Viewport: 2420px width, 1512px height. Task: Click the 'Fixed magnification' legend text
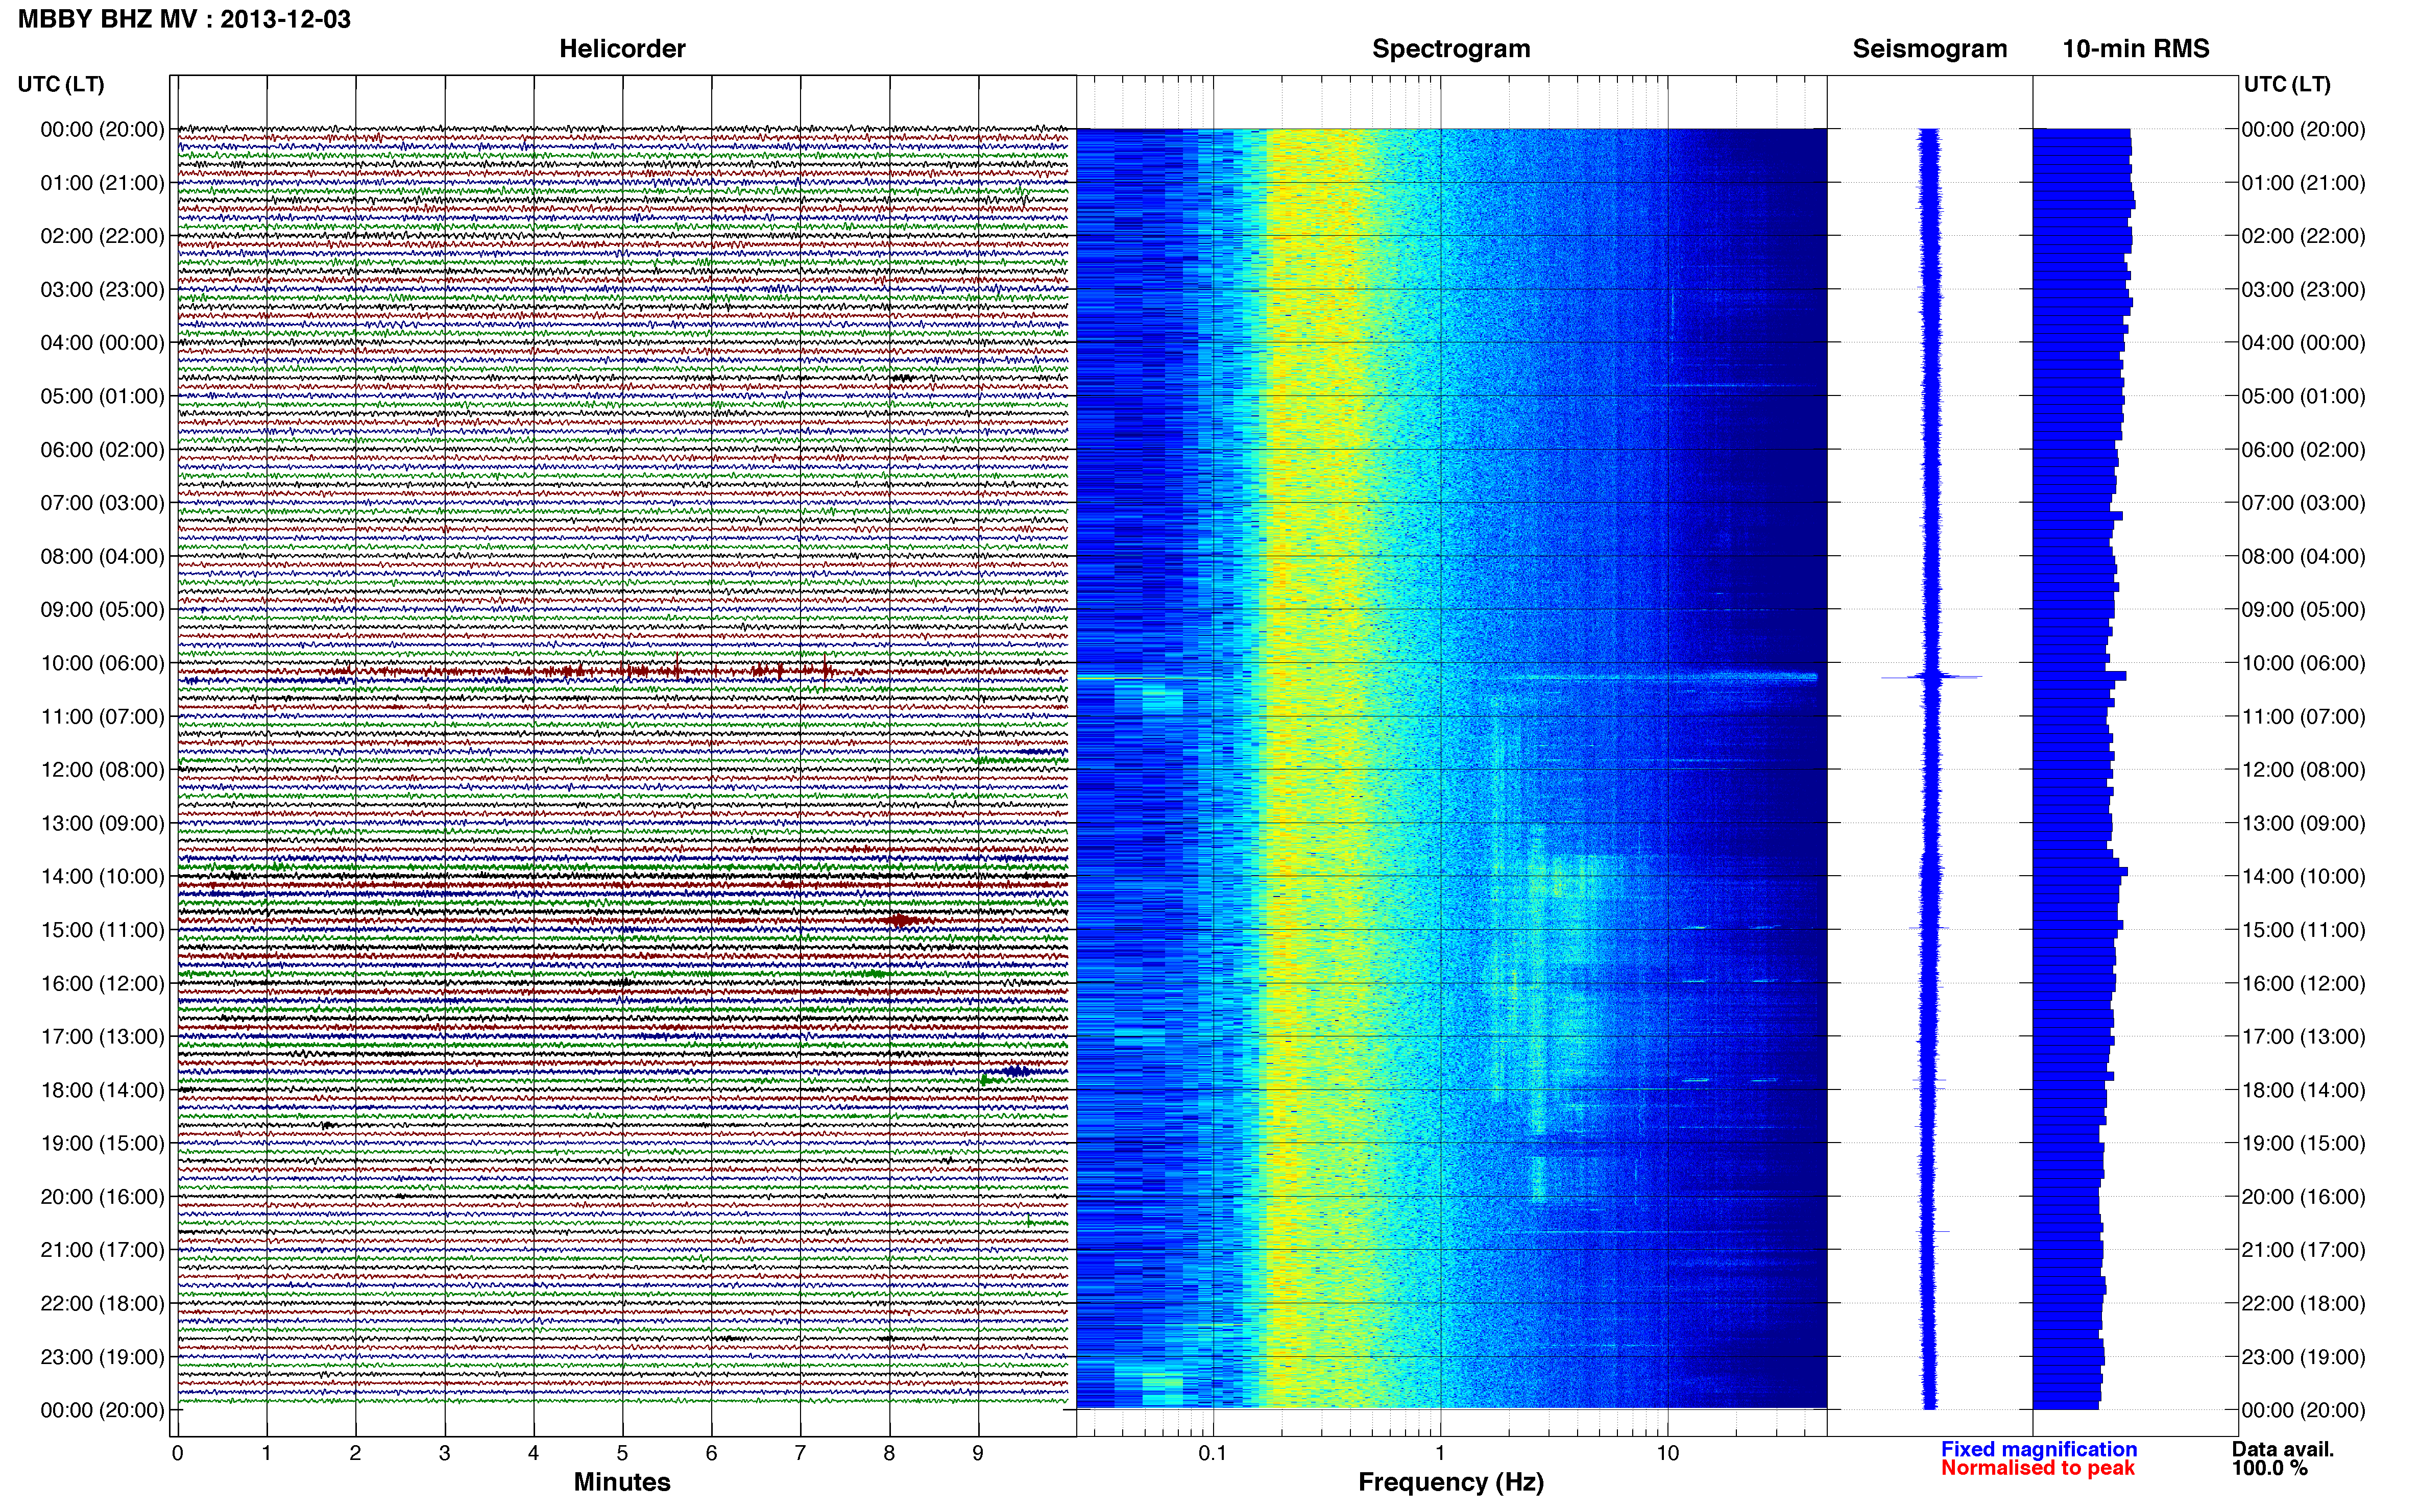tap(2039, 1449)
